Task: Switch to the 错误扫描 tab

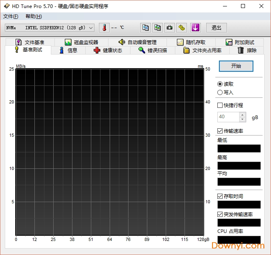Action: click(153, 51)
